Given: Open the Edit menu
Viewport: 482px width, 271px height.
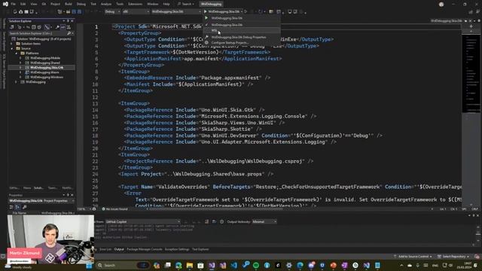Looking at the screenshot, I should click(23, 4).
